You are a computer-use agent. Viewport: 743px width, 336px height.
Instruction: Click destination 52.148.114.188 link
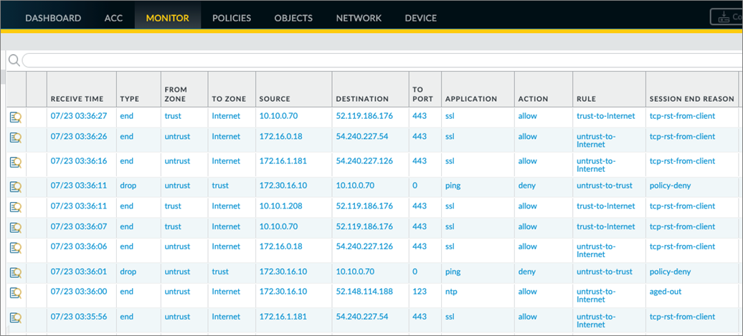(x=364, y=292)
